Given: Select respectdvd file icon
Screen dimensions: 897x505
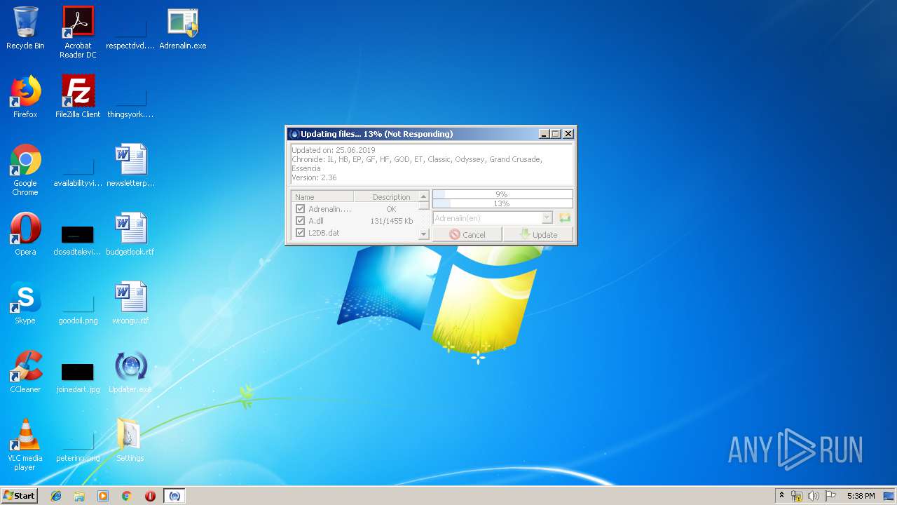Looking at the screenshot, I should click(x=130, y=32).
